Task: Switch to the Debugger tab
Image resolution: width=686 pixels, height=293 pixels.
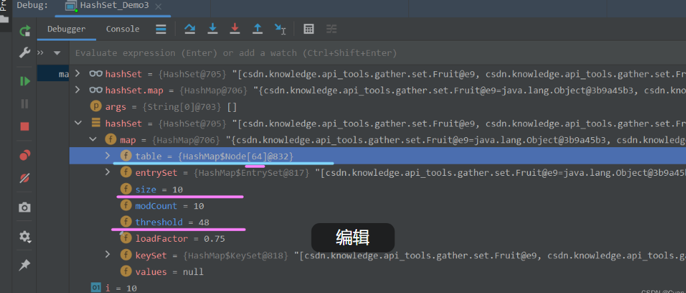Action: pyautogui.click(x=67, y=29)
